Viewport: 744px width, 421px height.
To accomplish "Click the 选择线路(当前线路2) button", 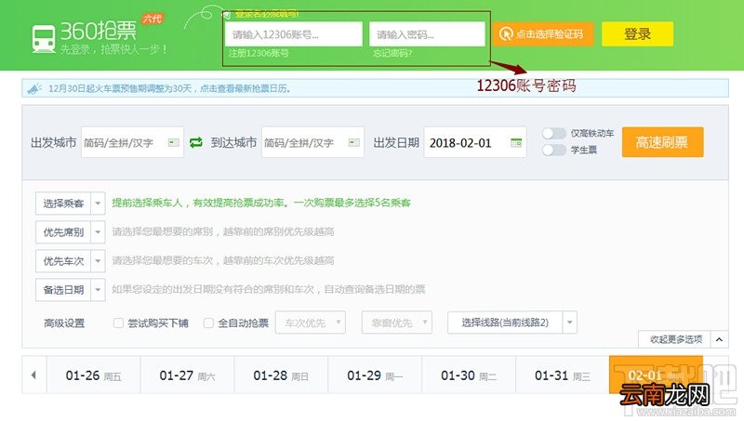I will (x=505, y=322).
